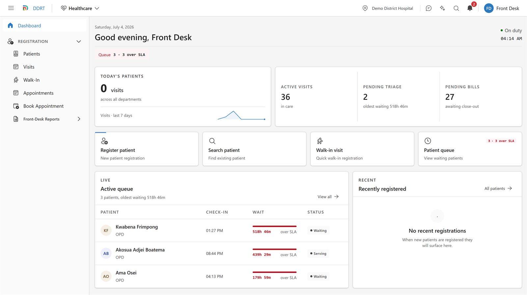Click the patient name Ama Osei
527x295 pixels.
pyautogui.click(x=126, y=273)
